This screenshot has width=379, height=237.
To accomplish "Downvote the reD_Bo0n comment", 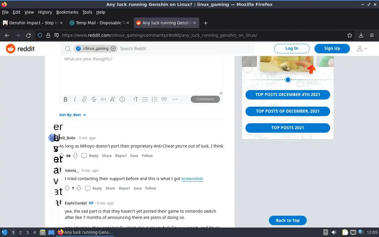I will point(76,156).
